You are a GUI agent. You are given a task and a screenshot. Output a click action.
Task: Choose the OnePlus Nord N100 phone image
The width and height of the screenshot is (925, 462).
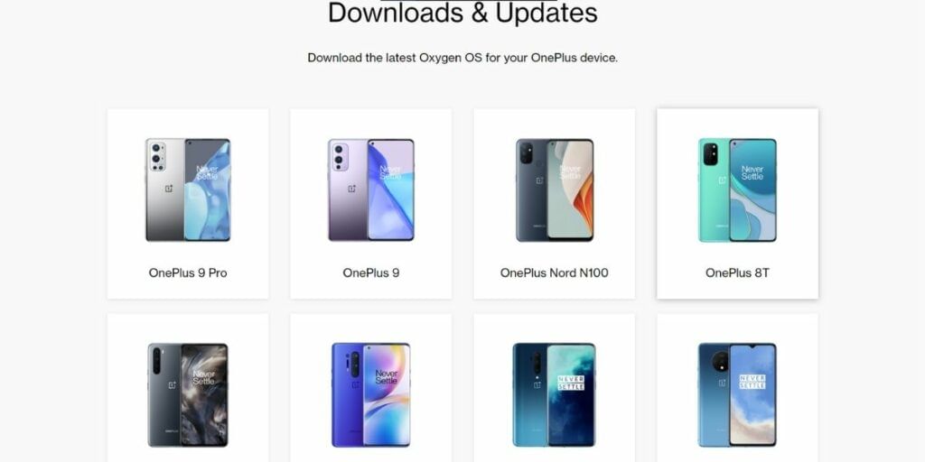pyautogui.click(x=555, y=189)
